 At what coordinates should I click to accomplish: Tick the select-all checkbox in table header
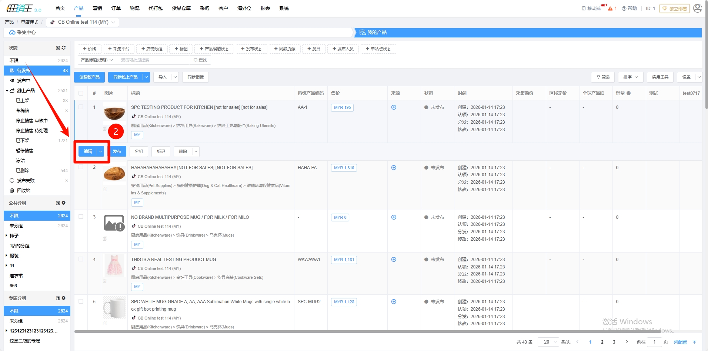click(x=81, y=93)
